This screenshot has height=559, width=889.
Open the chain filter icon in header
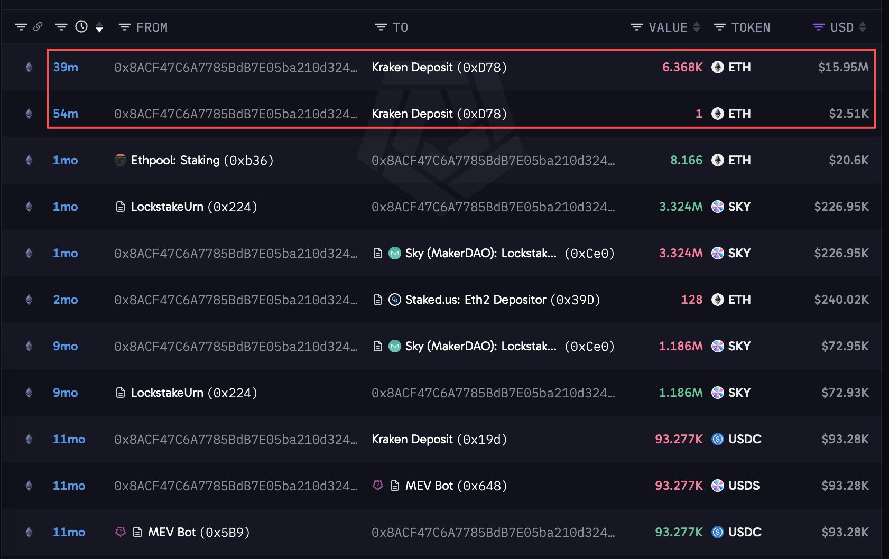[x=21, y=27]
